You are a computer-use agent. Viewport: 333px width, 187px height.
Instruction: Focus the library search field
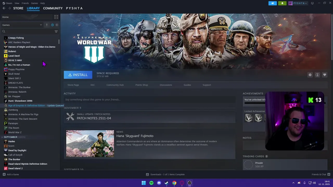coord(27,31)
